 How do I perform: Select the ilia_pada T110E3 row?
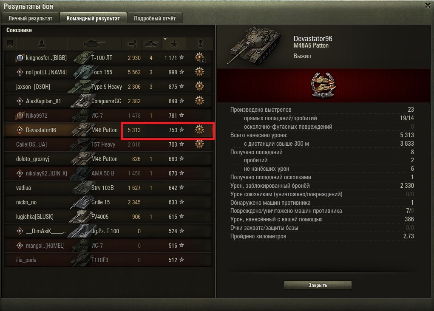click(108, 260)
